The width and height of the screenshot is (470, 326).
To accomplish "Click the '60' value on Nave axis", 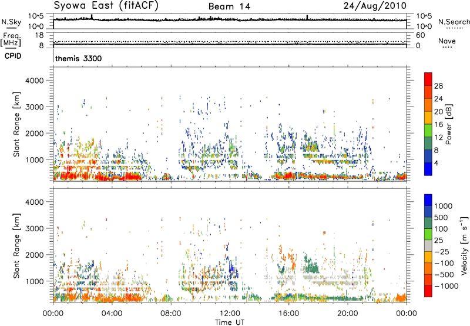I will [420, 35].
